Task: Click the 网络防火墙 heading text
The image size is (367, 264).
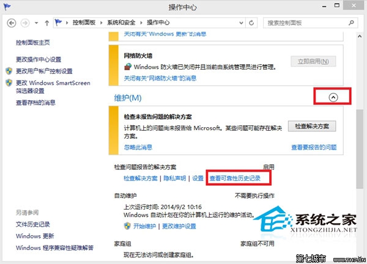Action: (138, 56)
